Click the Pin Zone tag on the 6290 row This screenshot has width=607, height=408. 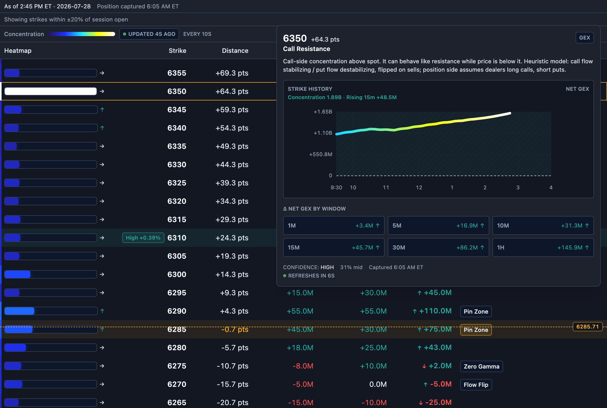pyautogui.click(x=476, y=311)
